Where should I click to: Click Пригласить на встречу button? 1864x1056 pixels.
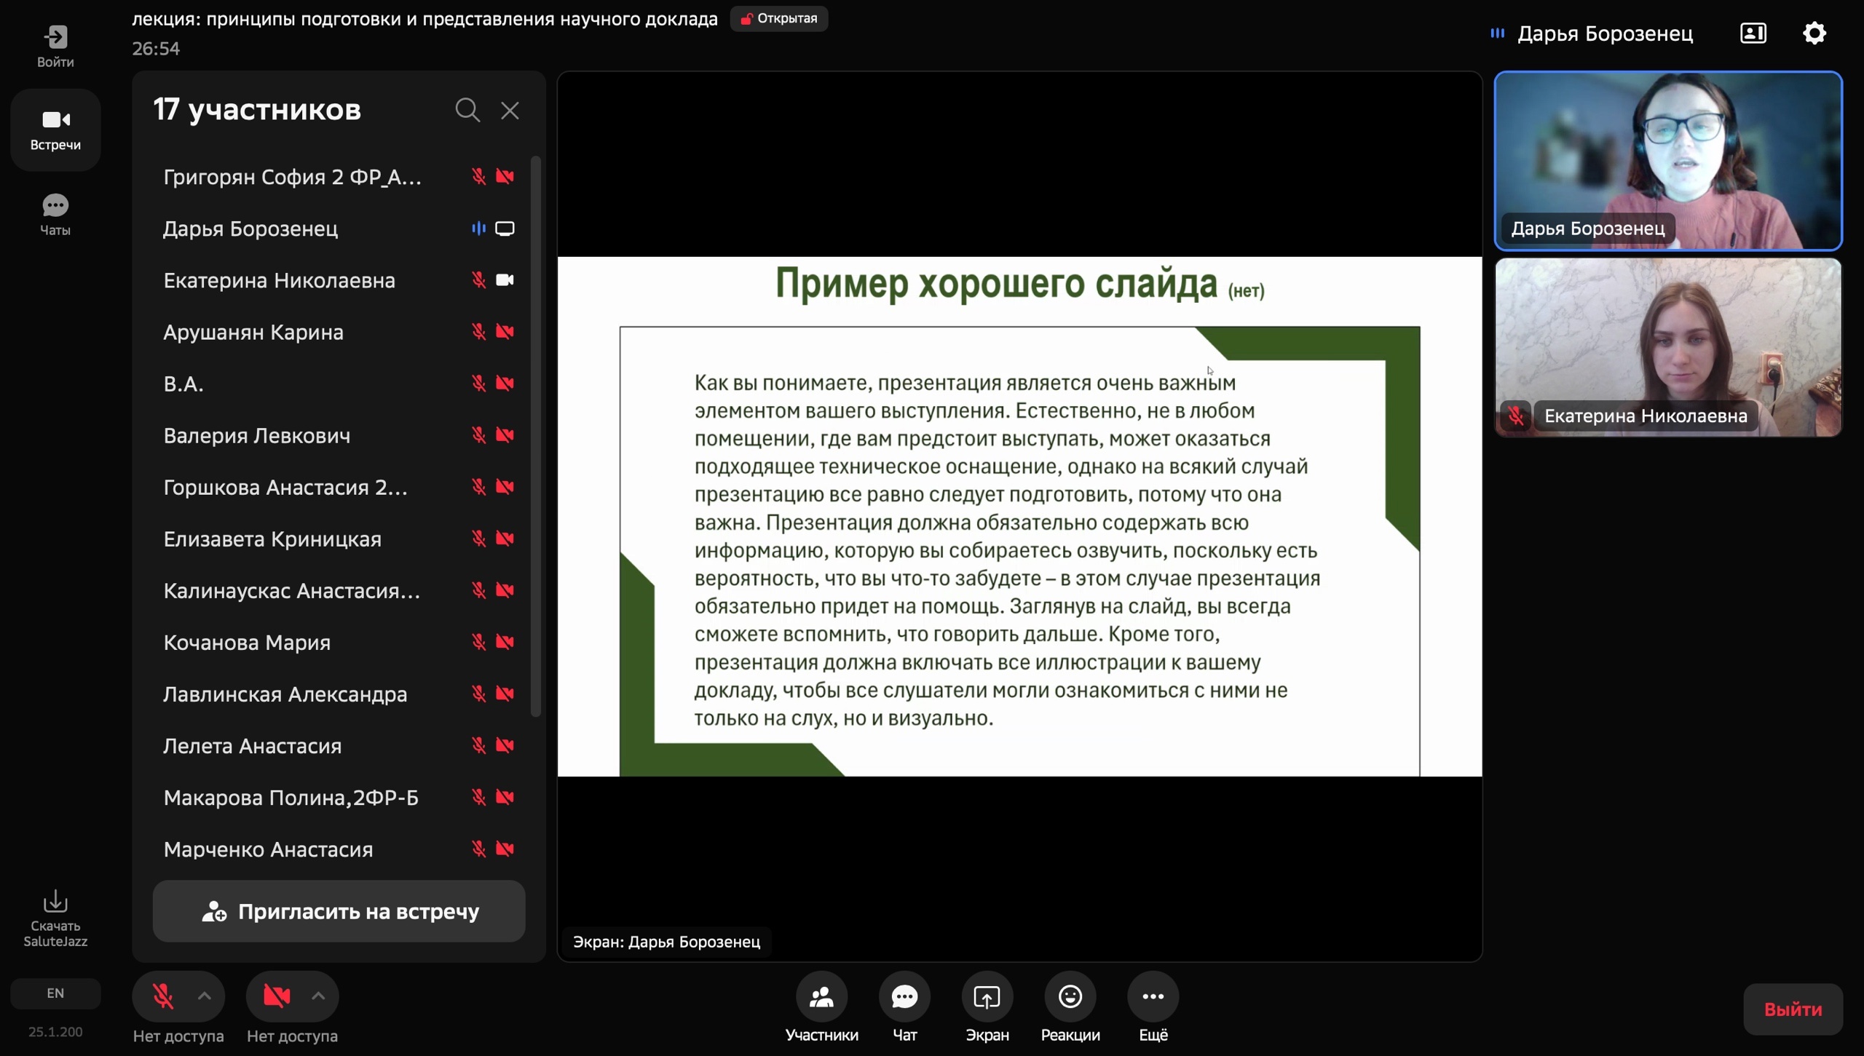tap(339, 911)
